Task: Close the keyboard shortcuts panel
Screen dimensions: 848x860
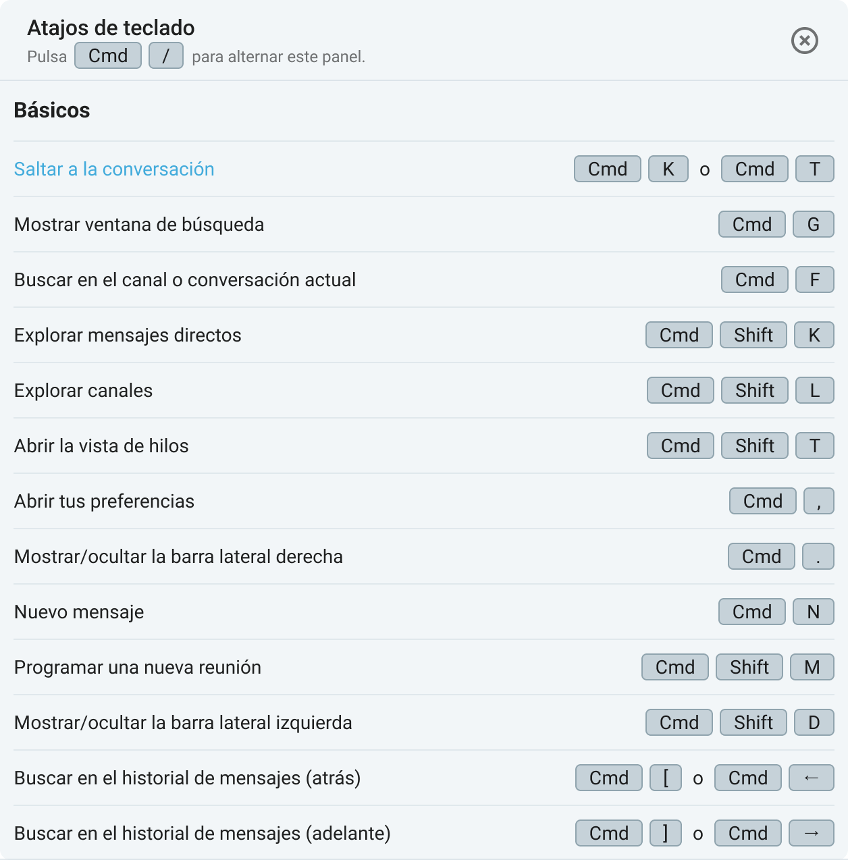Action: pyautogui.click(x=804, y=41)
